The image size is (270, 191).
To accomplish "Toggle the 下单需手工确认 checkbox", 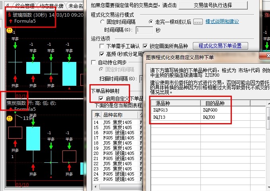I will pyautogui.click(x=102, y=46).
